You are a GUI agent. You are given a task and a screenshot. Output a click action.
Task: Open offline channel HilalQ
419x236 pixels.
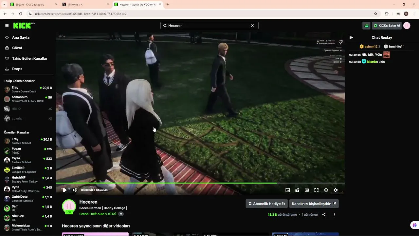click(x=28, y=109)
